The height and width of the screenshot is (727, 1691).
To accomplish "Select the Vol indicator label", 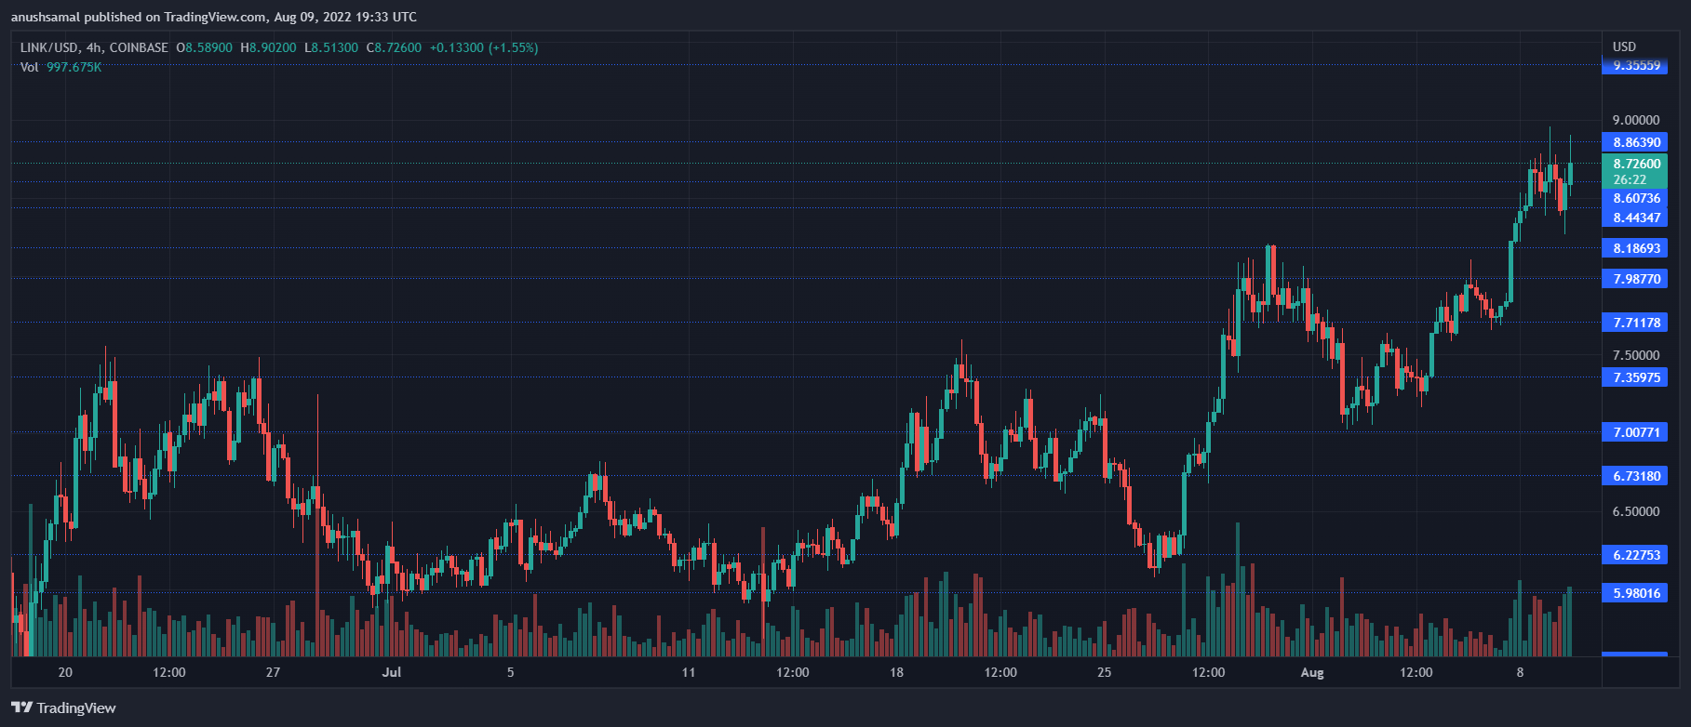I will (29, 67).
